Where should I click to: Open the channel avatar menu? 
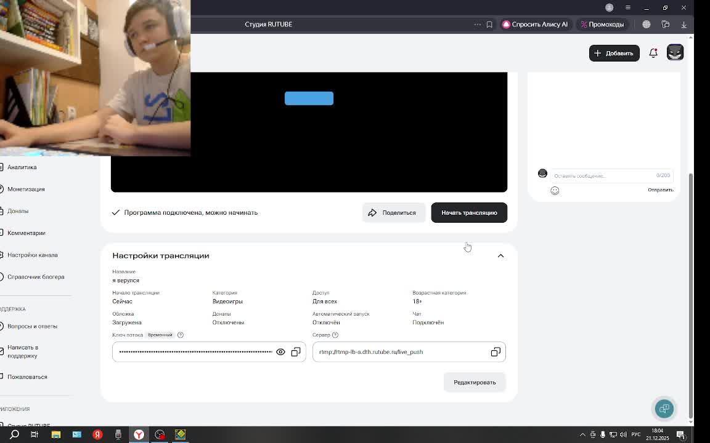coord(675,52)
